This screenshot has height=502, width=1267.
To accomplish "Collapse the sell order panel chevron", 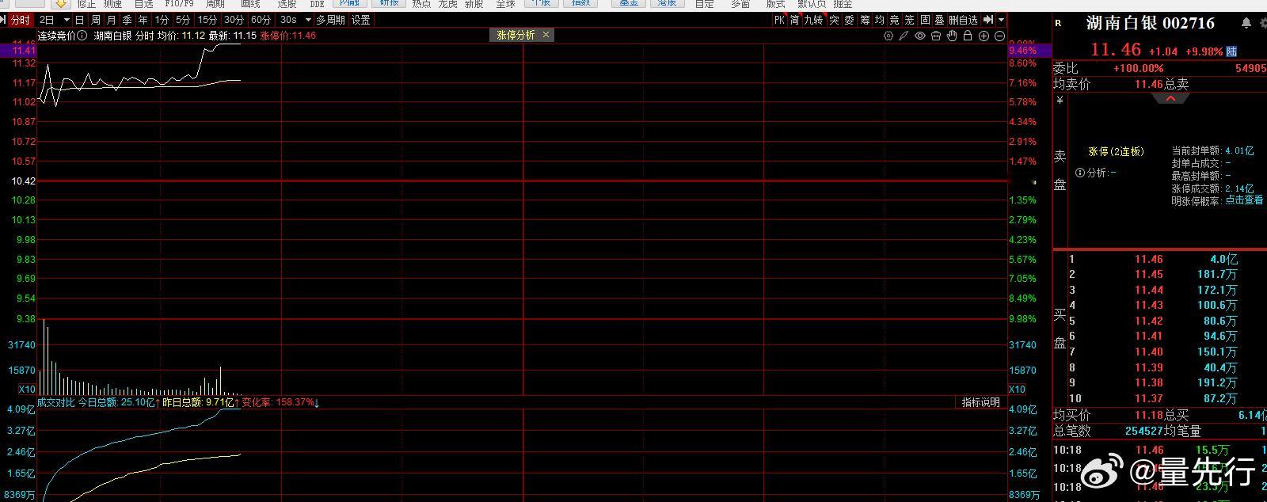I will (x=1170, y=98).
